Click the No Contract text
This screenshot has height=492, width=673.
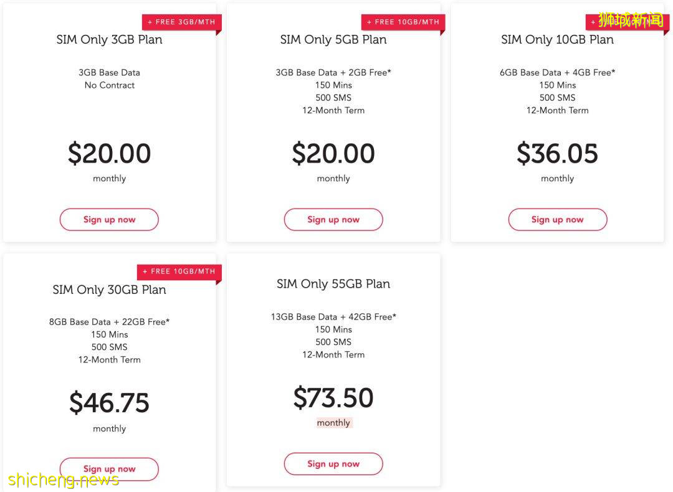109,85
